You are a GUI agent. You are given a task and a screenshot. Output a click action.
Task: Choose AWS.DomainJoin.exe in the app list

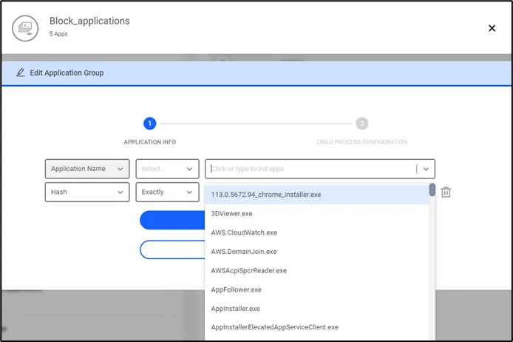316,252
